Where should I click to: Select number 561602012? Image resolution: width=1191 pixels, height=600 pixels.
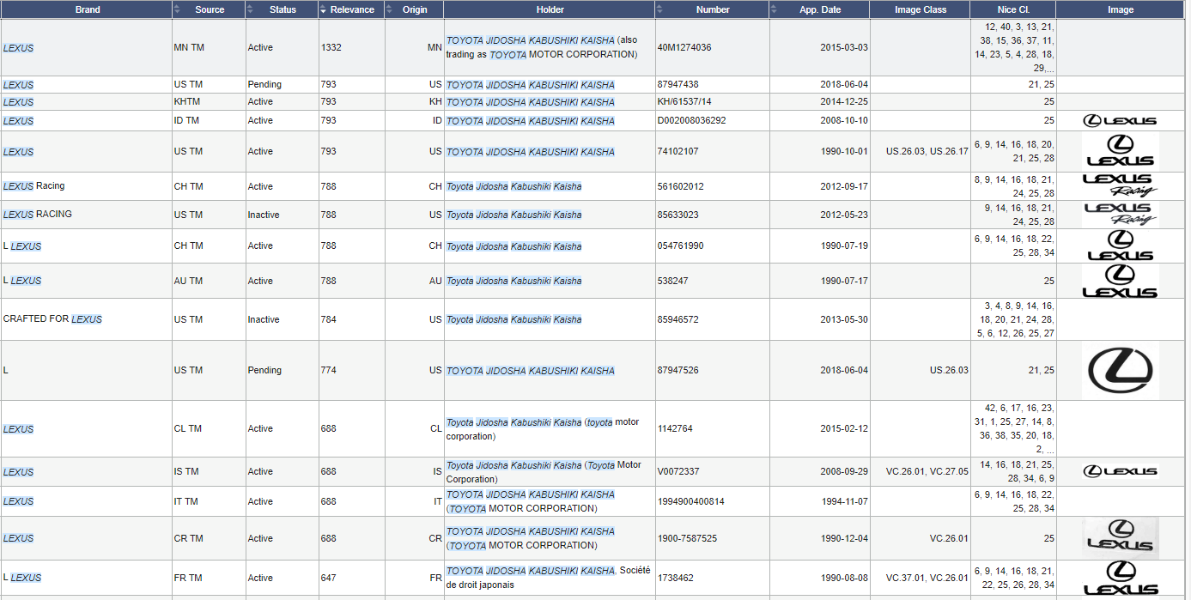(681, 186)
